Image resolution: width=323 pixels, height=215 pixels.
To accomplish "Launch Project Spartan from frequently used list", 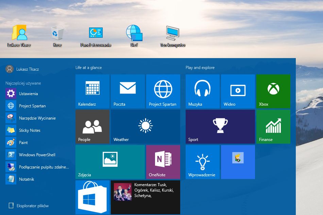I will pyautogui.click(x=37, y=106).
